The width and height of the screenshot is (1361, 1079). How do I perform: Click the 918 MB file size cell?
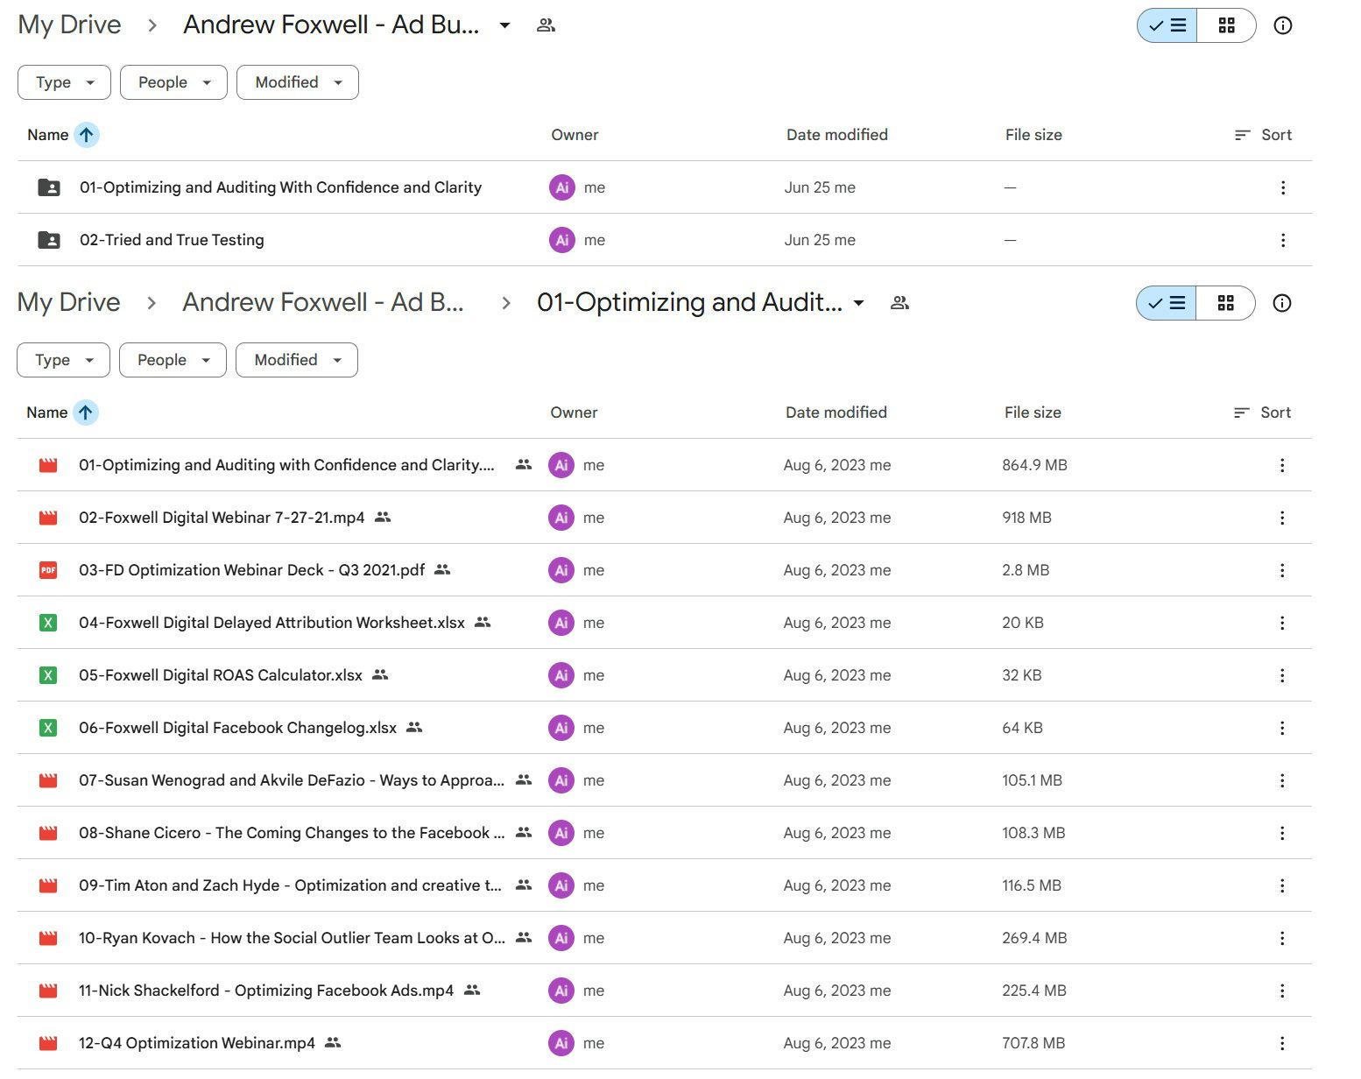coord(1026,518)
